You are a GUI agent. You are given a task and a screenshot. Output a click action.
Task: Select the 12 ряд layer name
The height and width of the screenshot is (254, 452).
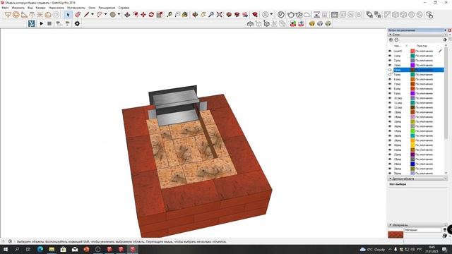point(398,107)
